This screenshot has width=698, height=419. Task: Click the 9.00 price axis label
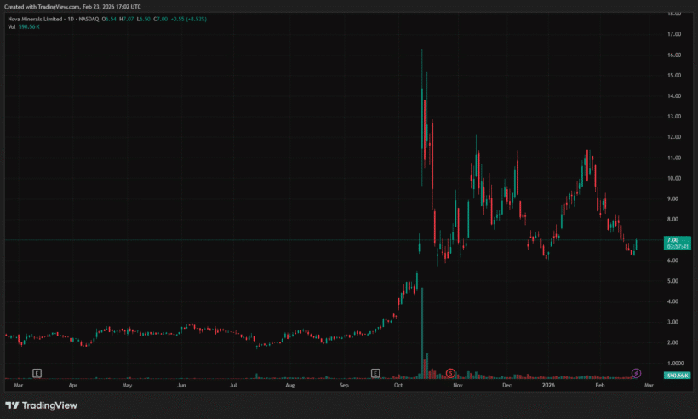(672, 199)
